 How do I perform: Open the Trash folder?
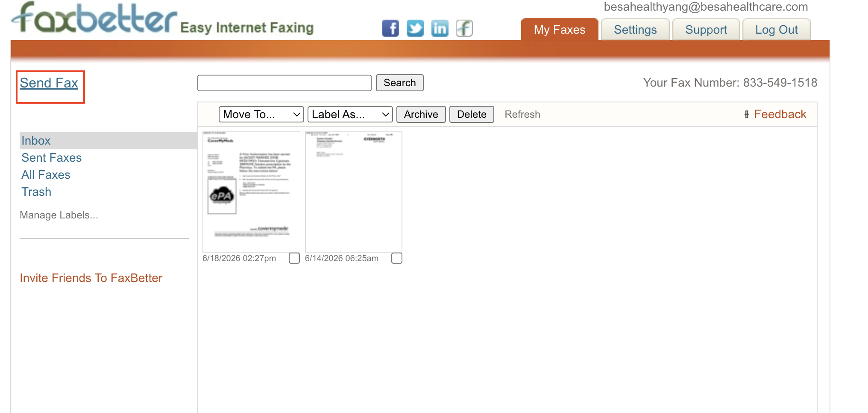coord(37,192)
